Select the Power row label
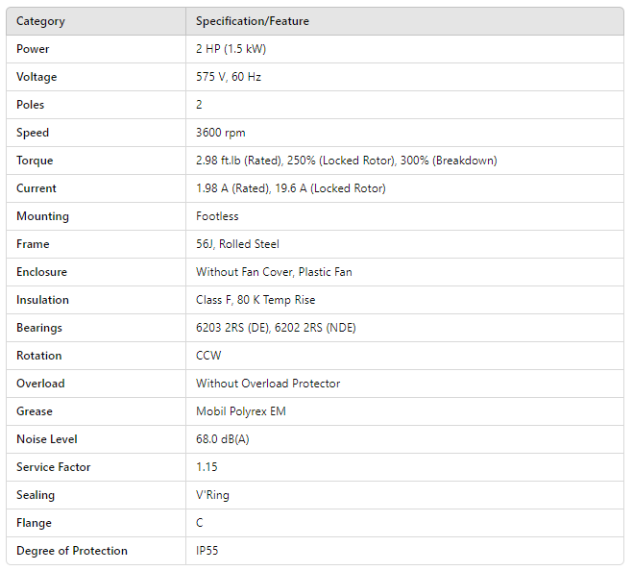Screen dimensions: 633x571 point(33,49)
